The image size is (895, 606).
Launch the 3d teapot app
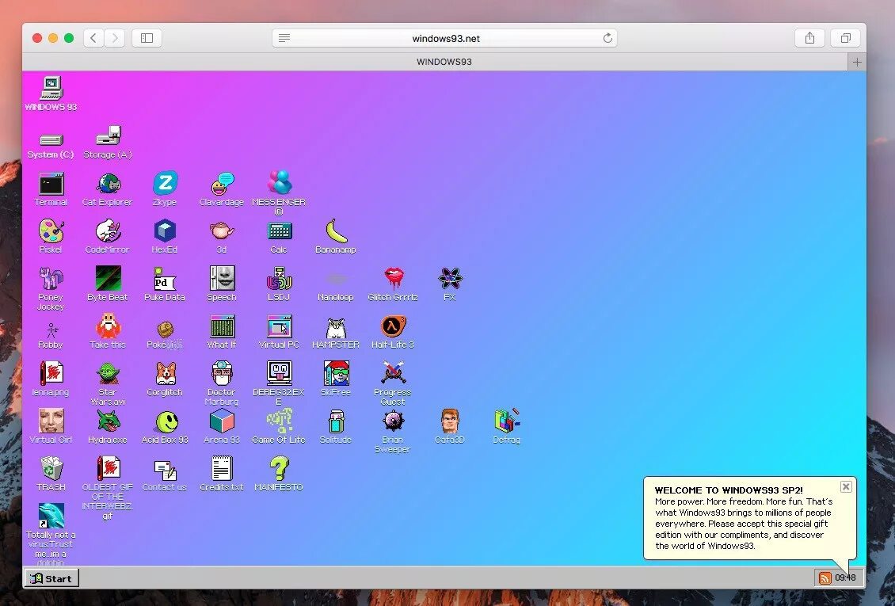pyautogui.click(x=222, y=231)
